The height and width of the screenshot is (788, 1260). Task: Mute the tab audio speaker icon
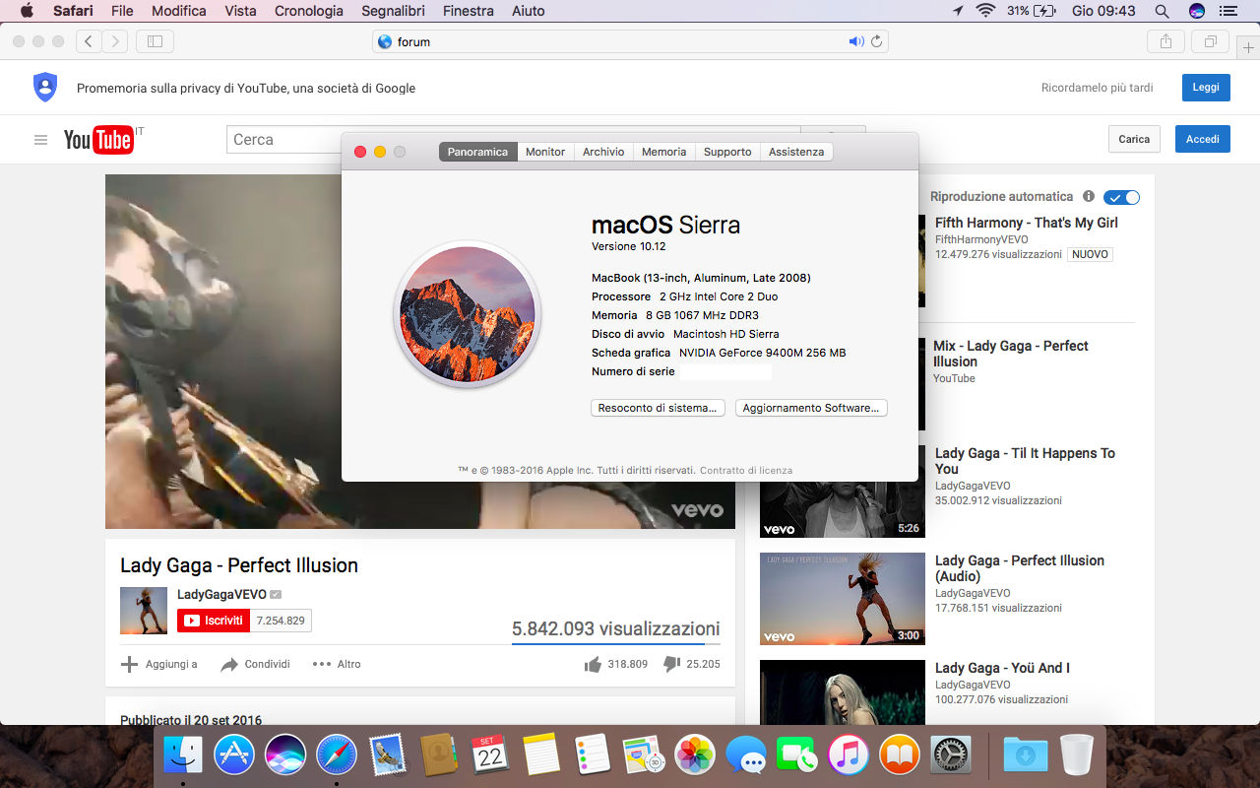point(856,41)
